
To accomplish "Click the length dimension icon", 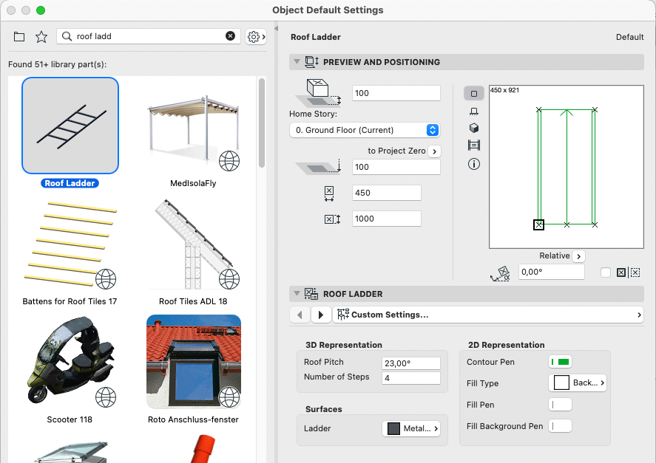I will [x=332, y=219].
